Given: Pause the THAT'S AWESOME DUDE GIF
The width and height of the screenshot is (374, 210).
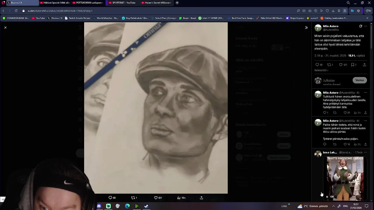Looking at the screenshot, I should (327, 197).
